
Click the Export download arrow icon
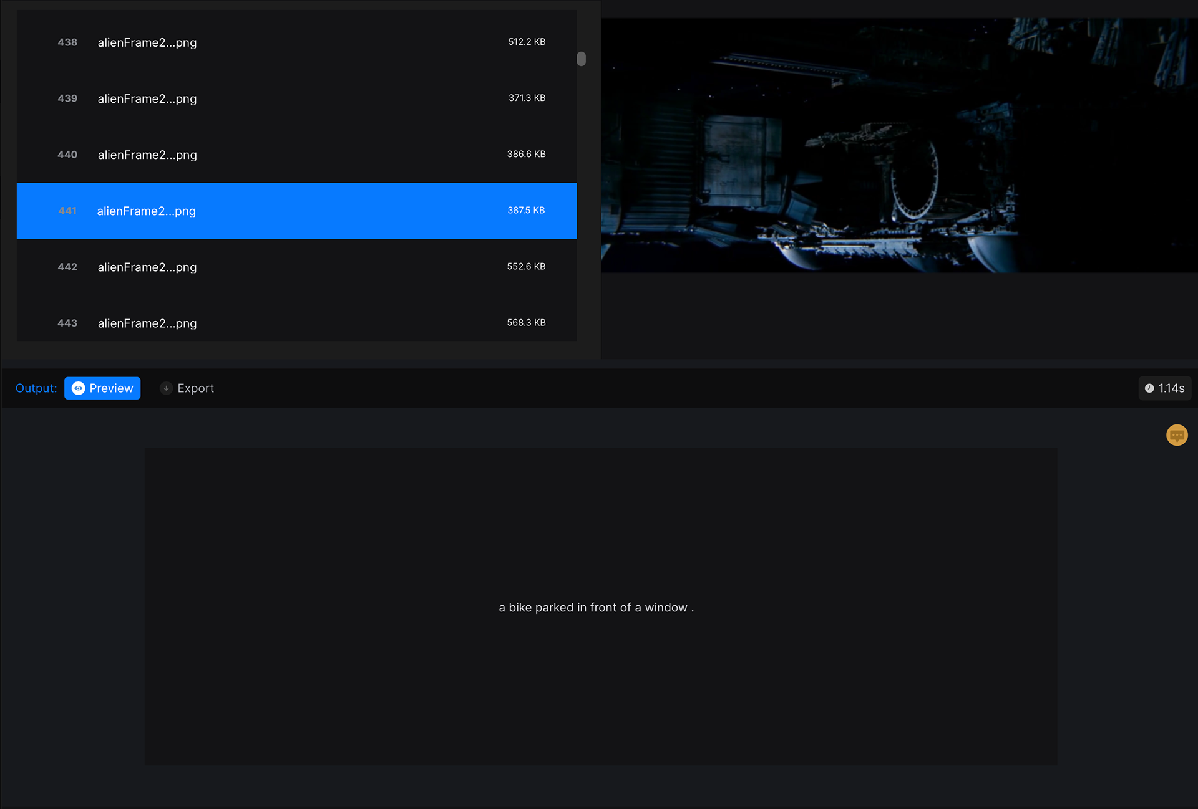click(x=166, y=388)
